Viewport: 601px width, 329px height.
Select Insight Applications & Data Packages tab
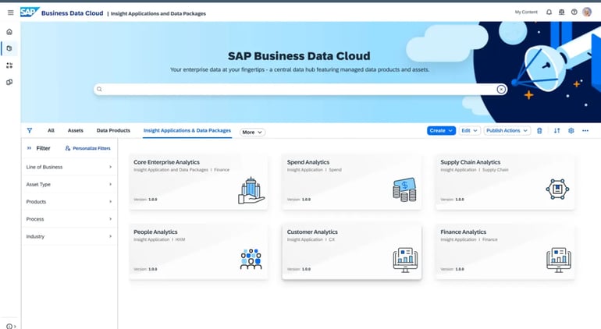(x=187, y=131)
